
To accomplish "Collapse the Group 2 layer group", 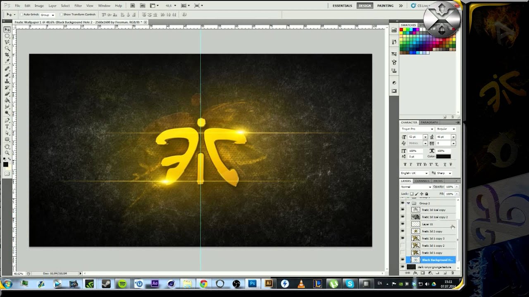I will tap(408, 203).
